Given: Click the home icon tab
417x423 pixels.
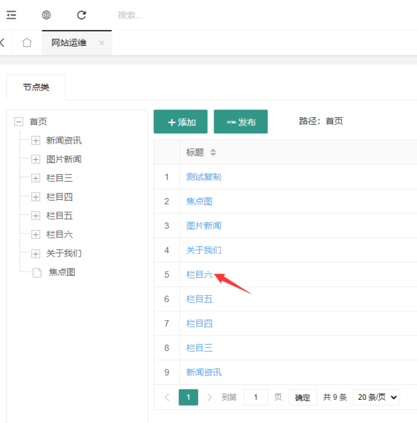Looking at the screenshot, I should click(x=27, y=43).
